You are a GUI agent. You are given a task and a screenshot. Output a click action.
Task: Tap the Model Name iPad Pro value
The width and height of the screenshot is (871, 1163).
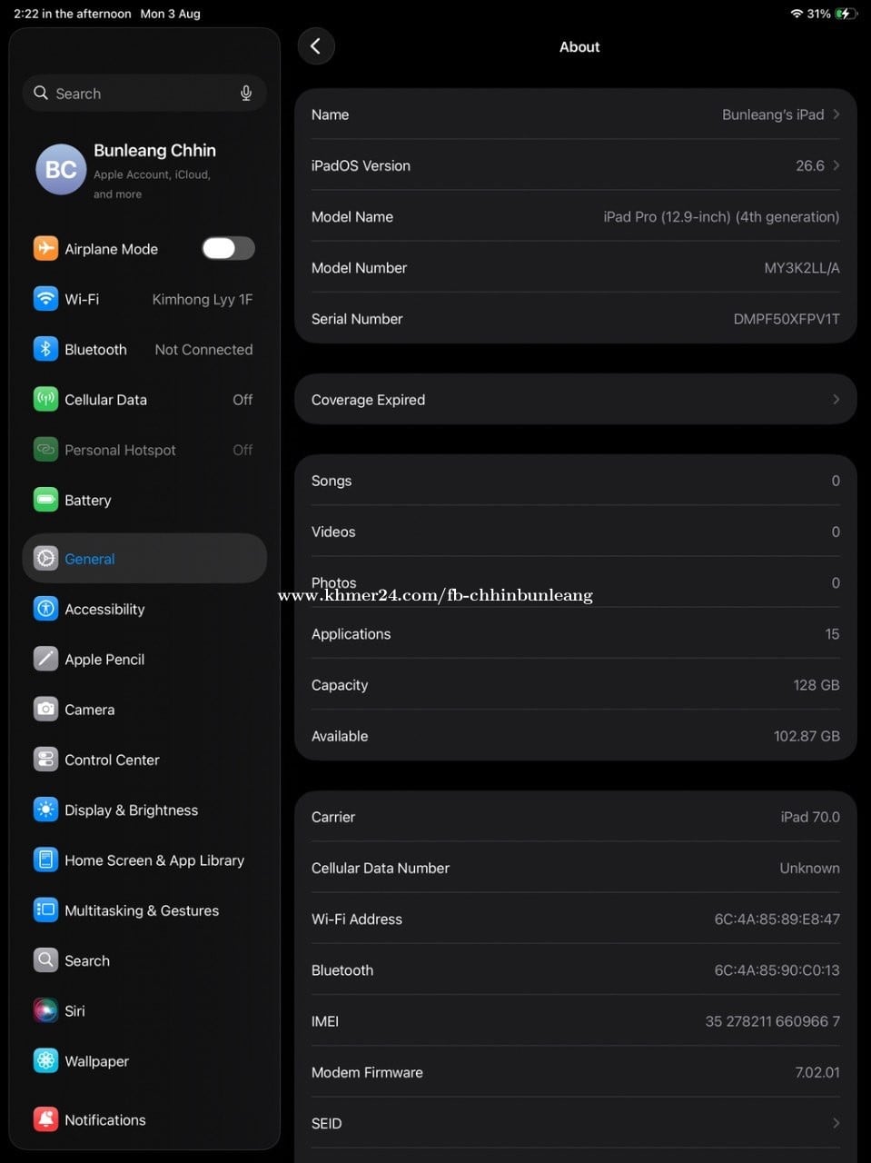[721, 217]
